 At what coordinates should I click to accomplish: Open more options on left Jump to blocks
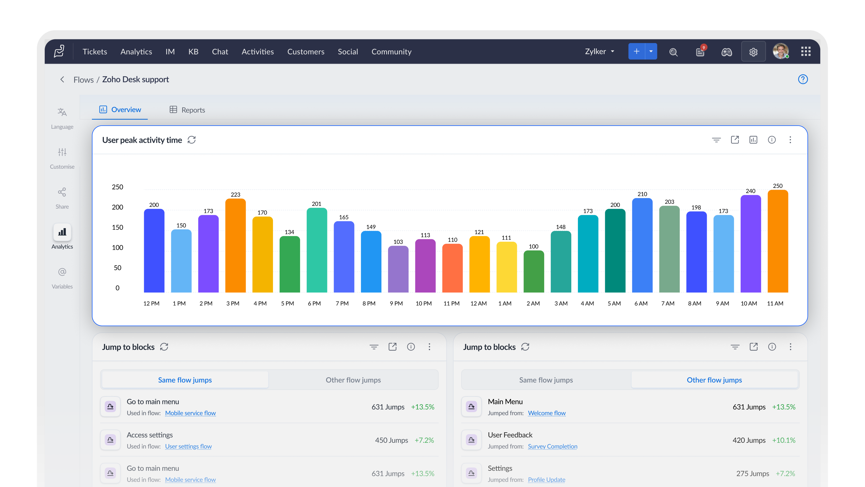coord(429,347)
